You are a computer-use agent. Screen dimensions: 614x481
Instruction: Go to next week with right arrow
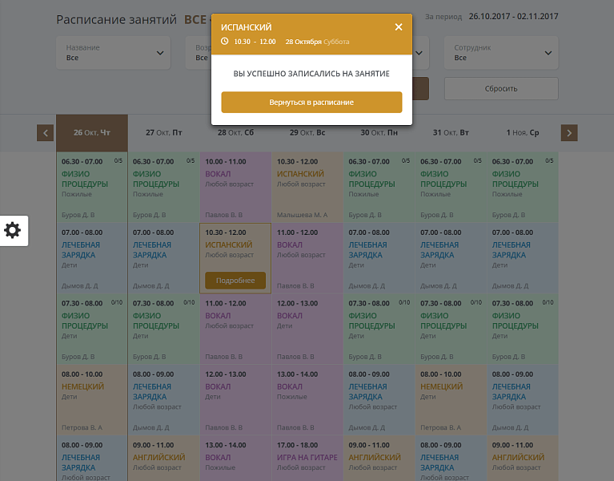pyautogui.click(x=569, y=133)
